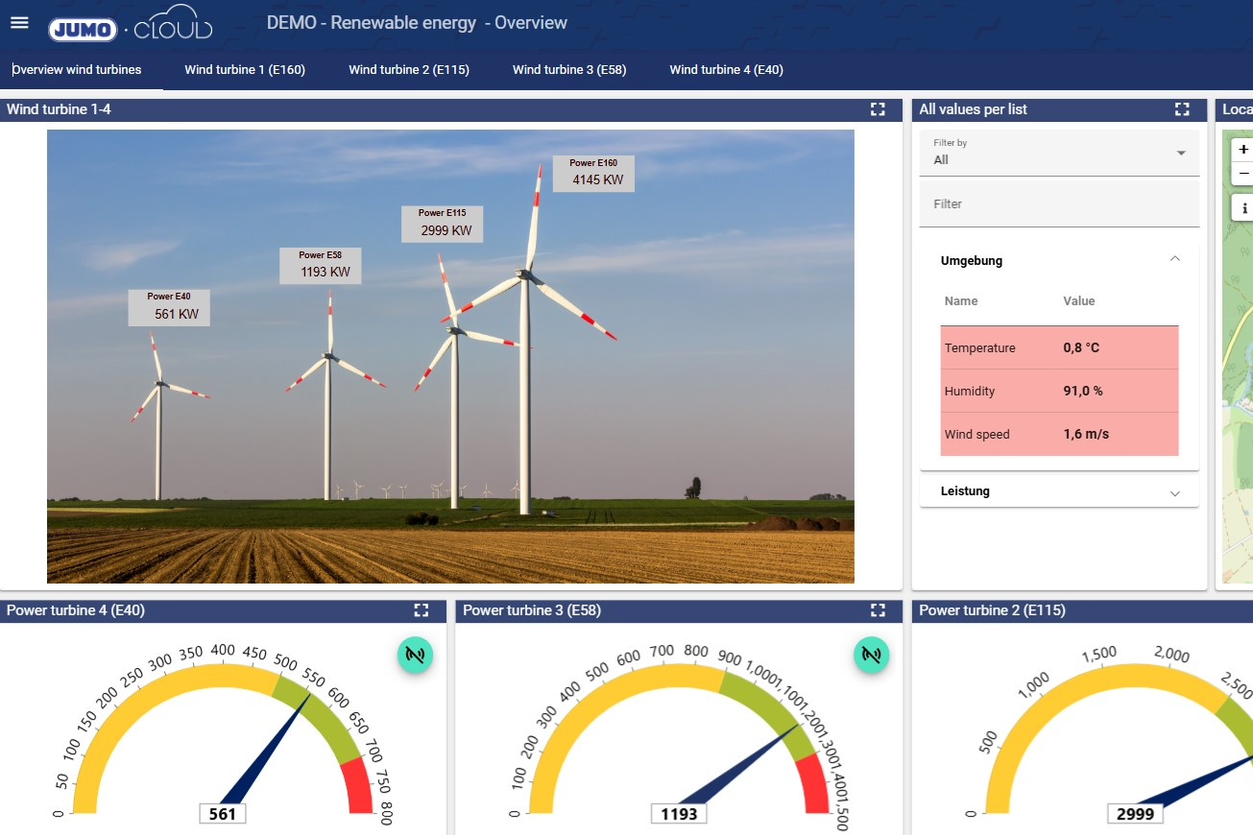
Task: Open the Wind turbine 3 (E58) tab
Action: coord(569,70)
